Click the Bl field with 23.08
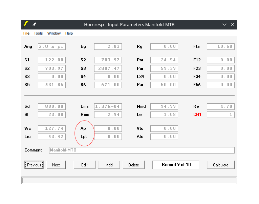 (x=52, y=115)
